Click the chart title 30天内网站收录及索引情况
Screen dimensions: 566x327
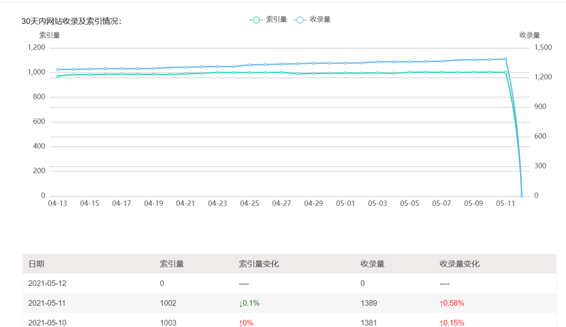tap(71, 21)
